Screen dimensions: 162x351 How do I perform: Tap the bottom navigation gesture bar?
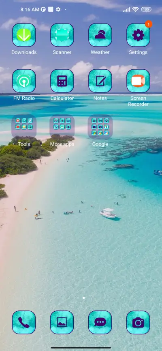[x=81, y=348]
